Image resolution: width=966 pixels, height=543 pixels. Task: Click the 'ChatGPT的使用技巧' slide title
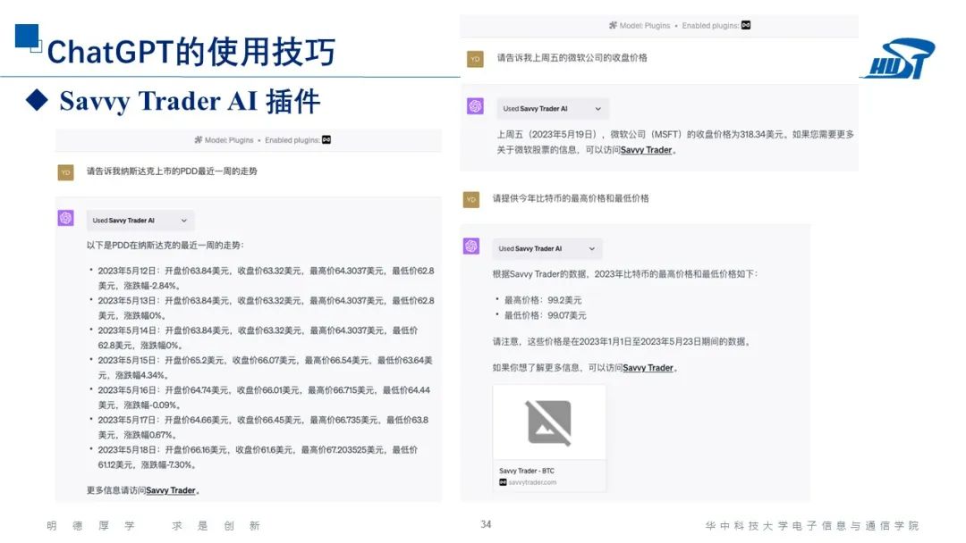pyautogui.click(x=191, y=52)
